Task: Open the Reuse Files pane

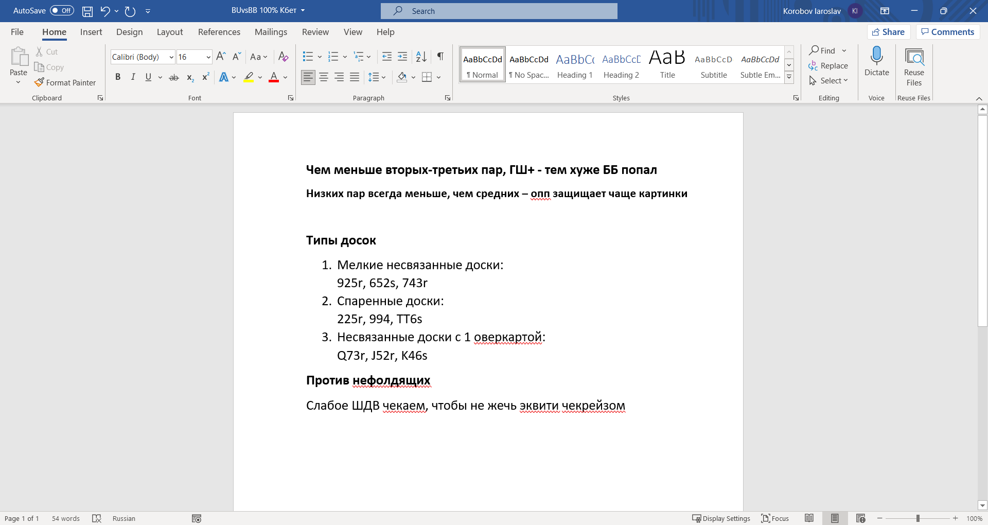Action: pyautogui.click(x=914, y=67)
